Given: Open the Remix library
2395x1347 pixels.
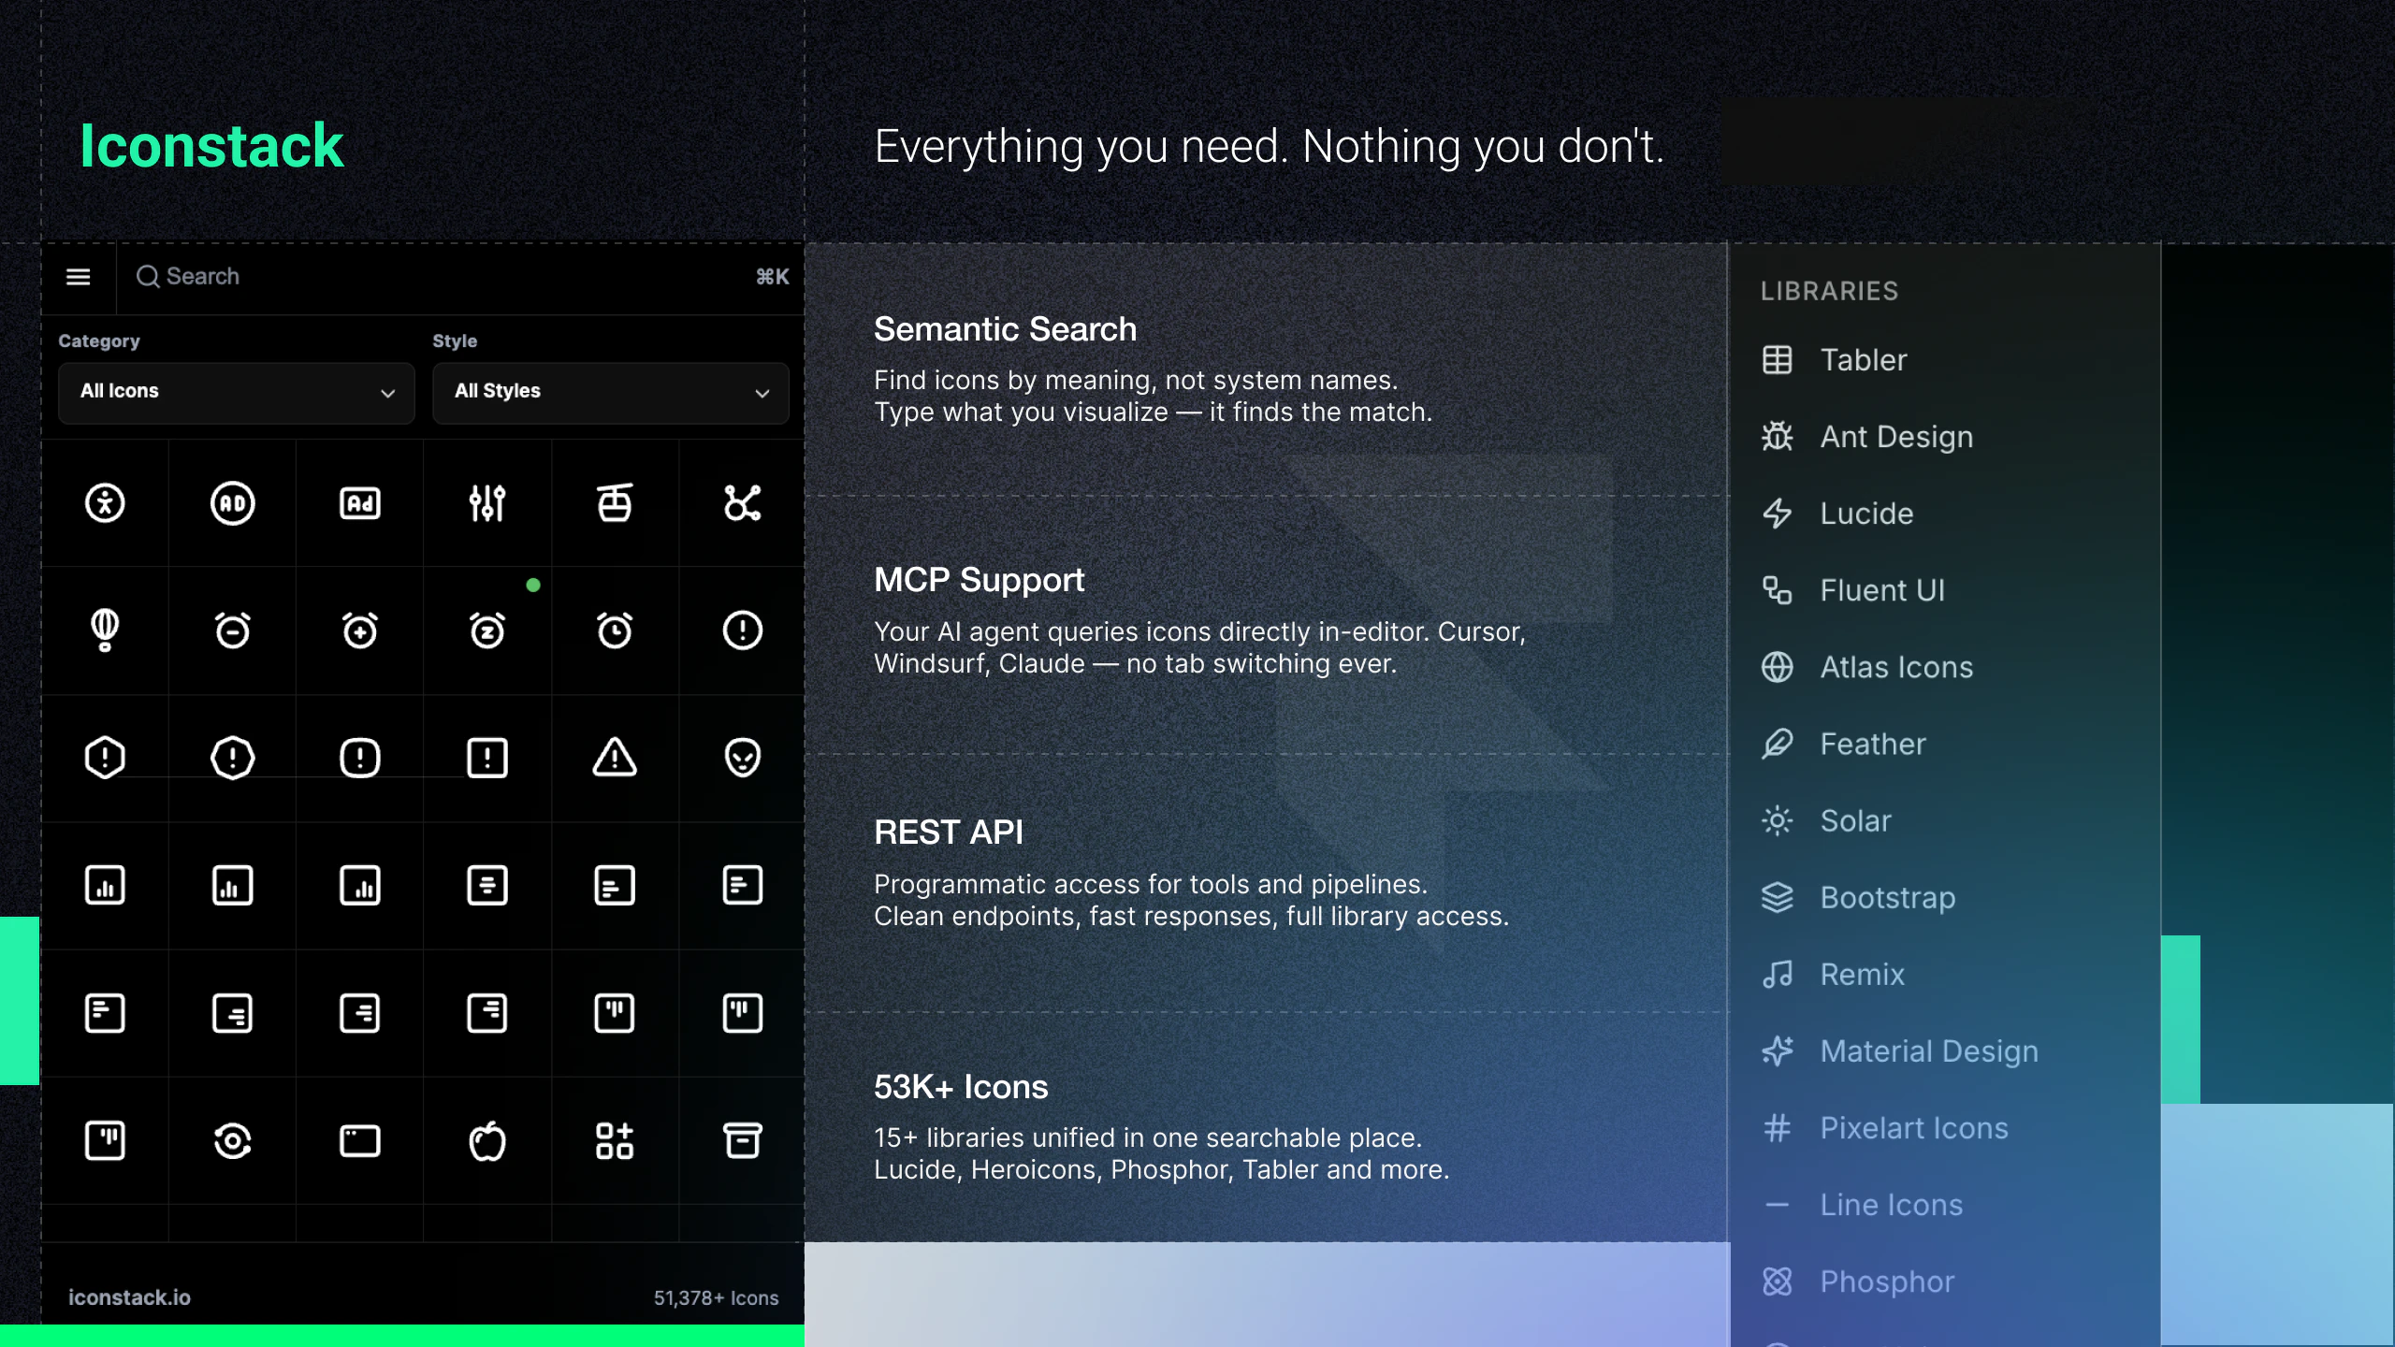Looking at the screenshot, I should [x=1833, y=974].
